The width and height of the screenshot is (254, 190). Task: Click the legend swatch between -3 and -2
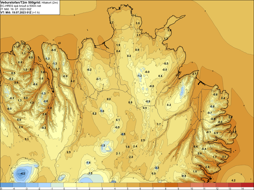(32, 185)
